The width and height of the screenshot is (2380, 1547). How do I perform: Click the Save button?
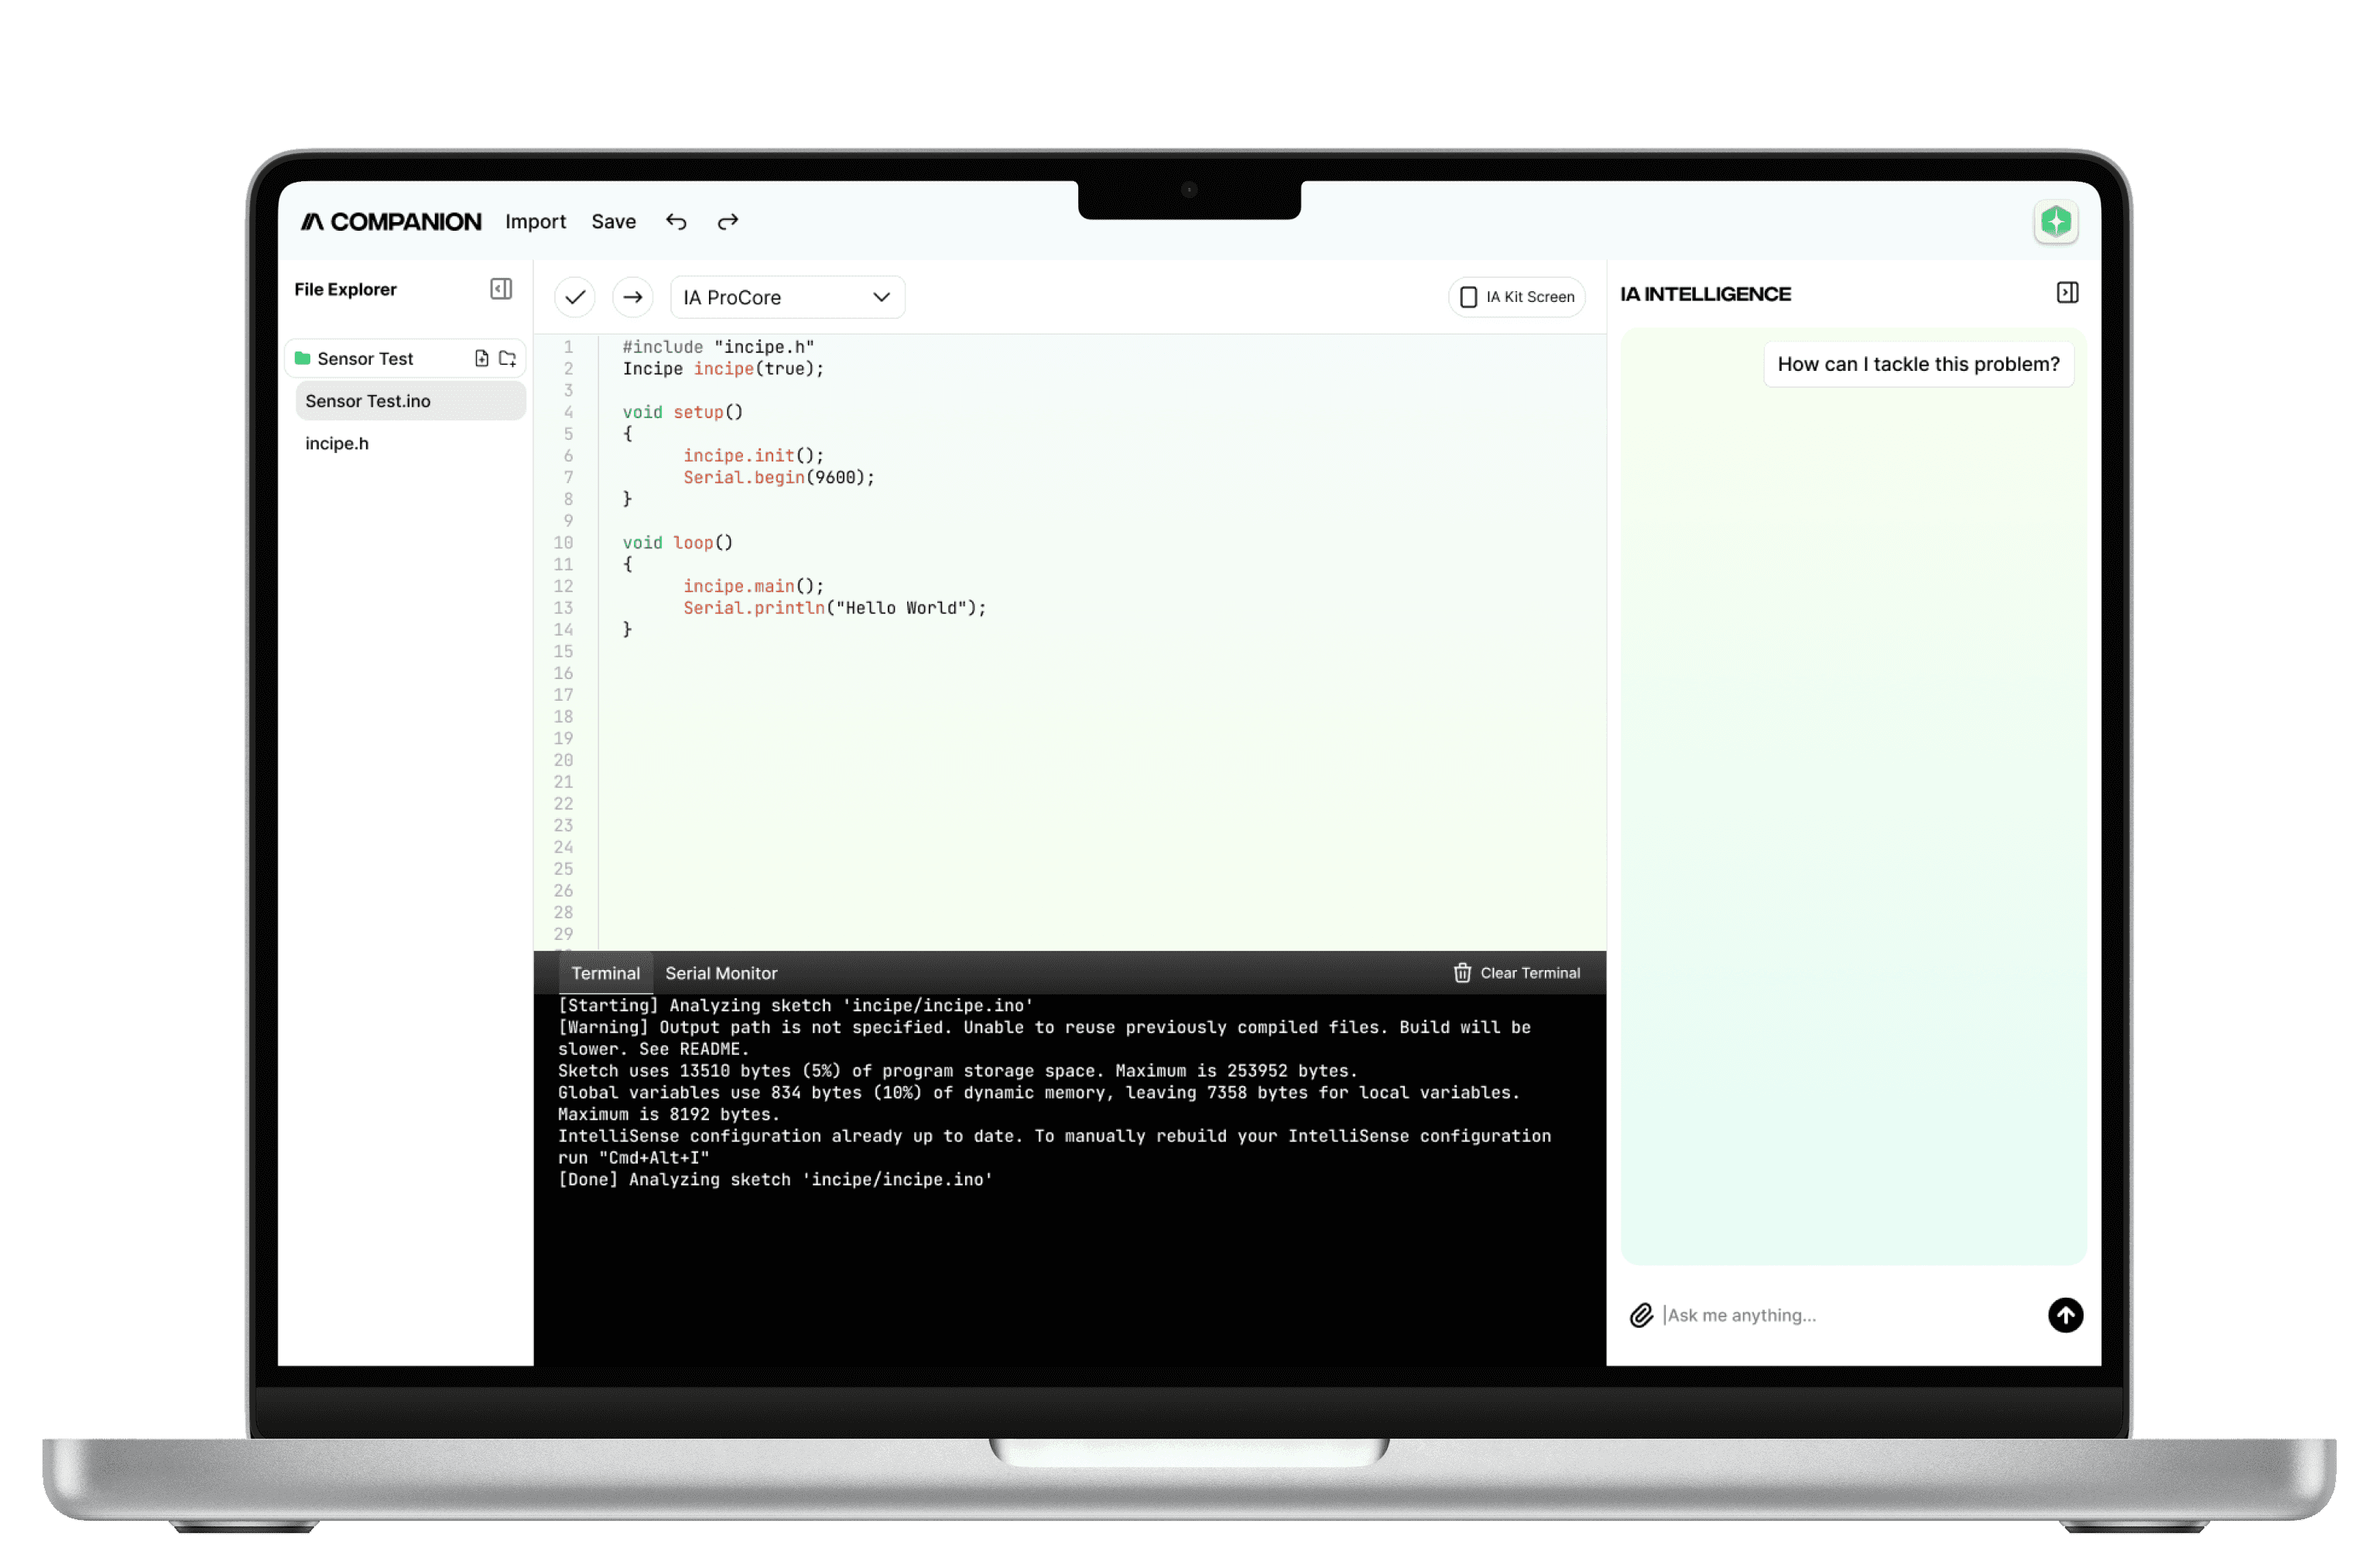click(x=613, y=221)
